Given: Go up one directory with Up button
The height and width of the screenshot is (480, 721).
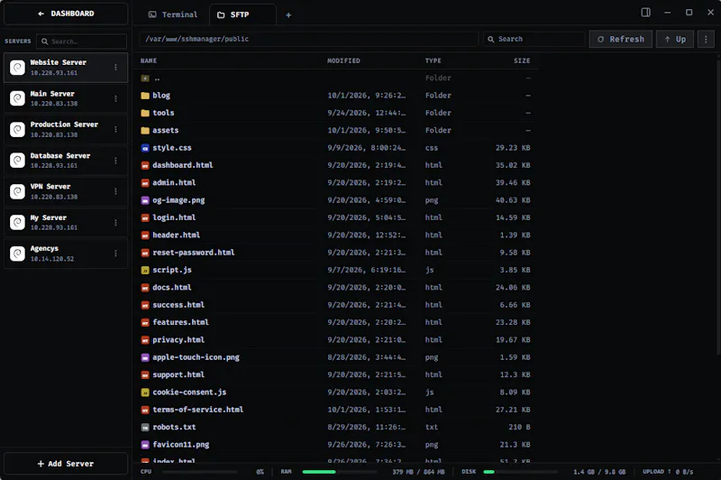Looking at the screenshot, I should (675, 39).
